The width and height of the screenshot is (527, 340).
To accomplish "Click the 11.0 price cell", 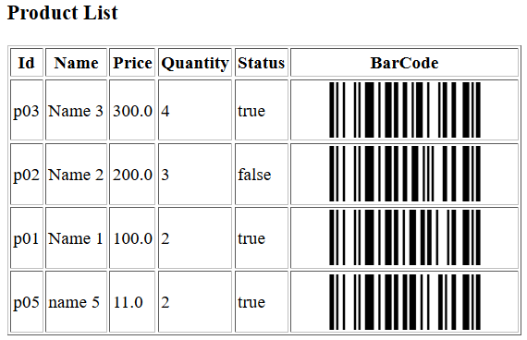I will [x=132, y=302].
